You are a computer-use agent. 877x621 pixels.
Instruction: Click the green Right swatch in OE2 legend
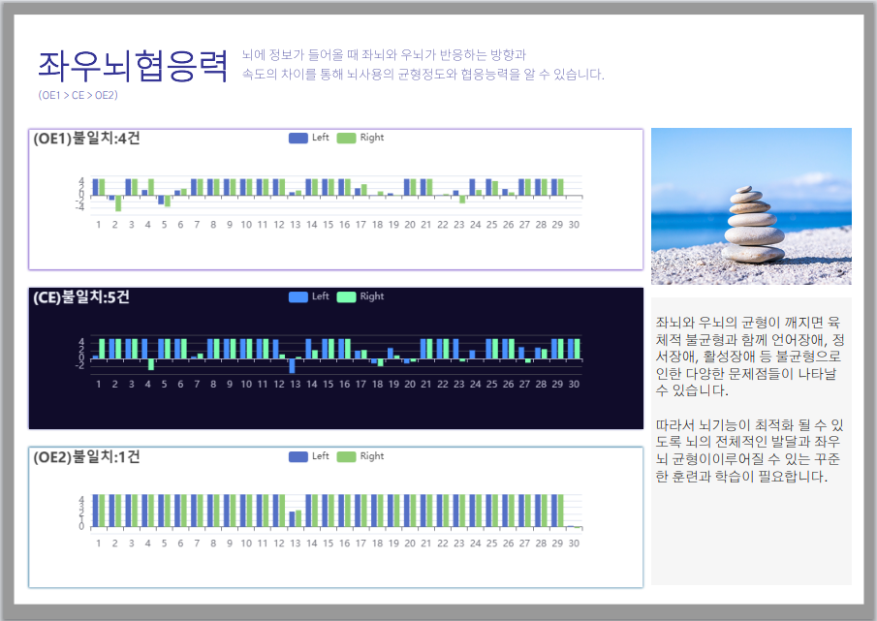346,457
